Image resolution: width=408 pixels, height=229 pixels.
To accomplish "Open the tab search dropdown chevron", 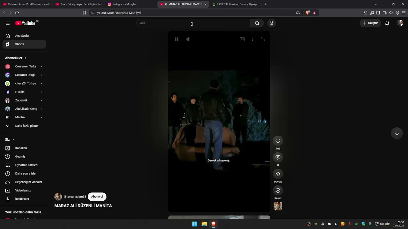I will pos(376,4).
